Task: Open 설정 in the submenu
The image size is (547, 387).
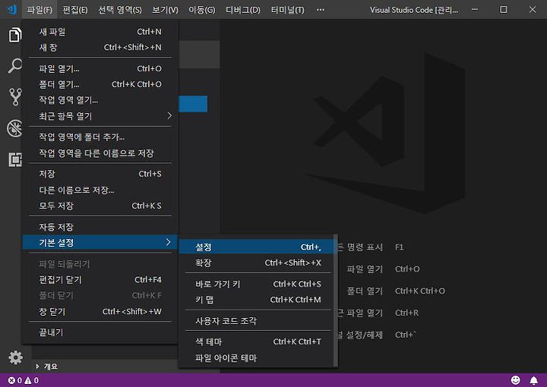Action: (x=257, y=247)
